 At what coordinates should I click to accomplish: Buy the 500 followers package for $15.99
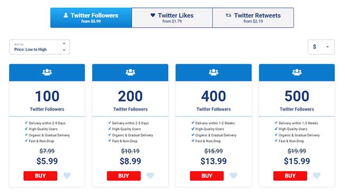click(x=290, y=176)
